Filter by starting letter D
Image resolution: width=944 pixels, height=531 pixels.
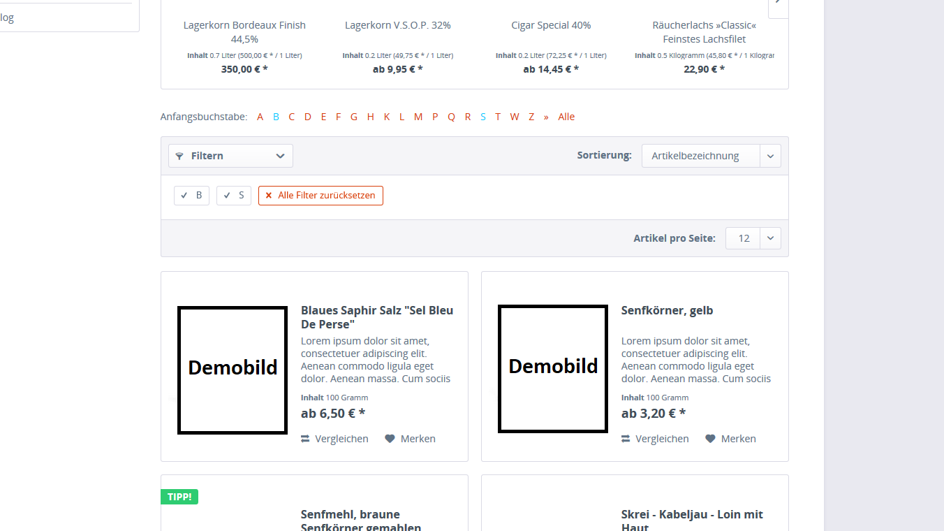(308, 117)
